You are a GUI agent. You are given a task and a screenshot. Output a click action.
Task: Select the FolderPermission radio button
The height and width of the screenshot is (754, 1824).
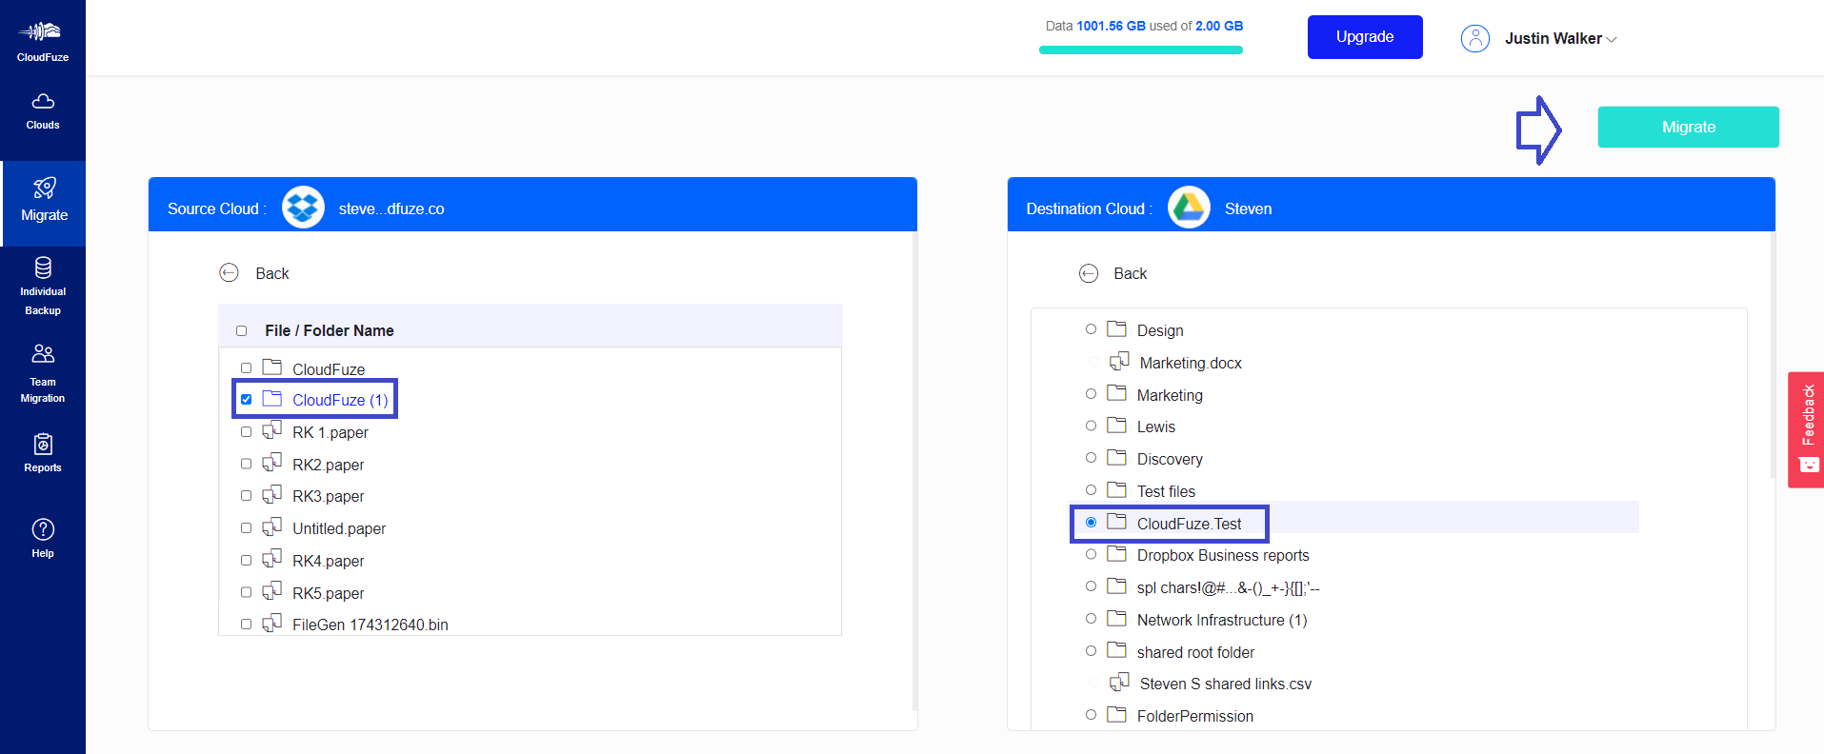pyautogui.click(x=1091, y=715)
